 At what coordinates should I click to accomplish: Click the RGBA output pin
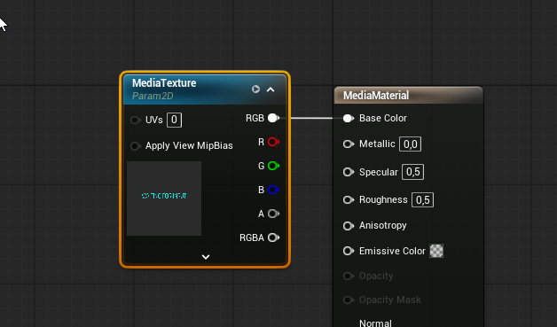click(x=273, y=237)
